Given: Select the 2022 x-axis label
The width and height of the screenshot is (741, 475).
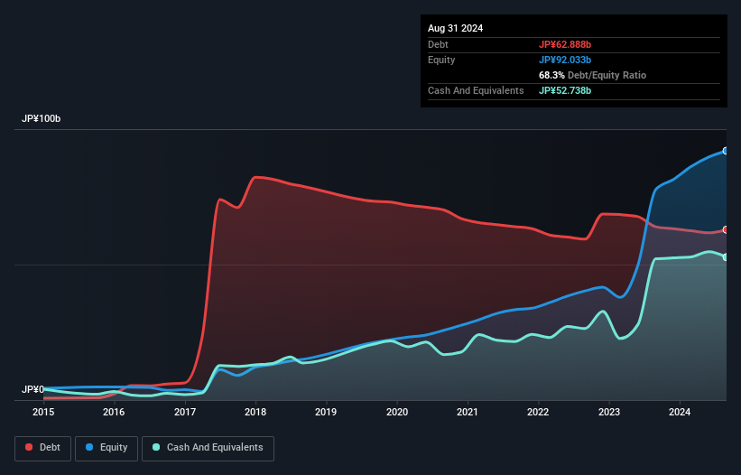Looking at the screenshot, I should pyautogui.click(x=538, y=412).
